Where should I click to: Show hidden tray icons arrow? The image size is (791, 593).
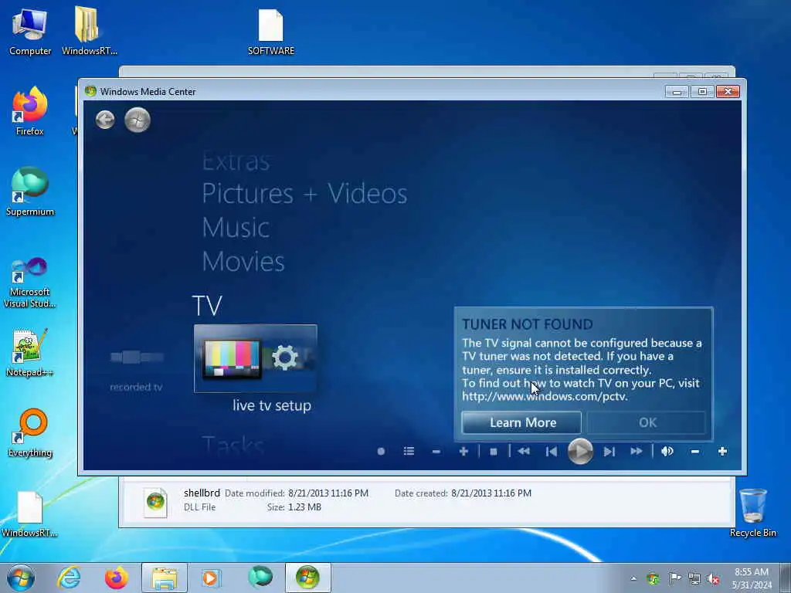tap(633, 578)
